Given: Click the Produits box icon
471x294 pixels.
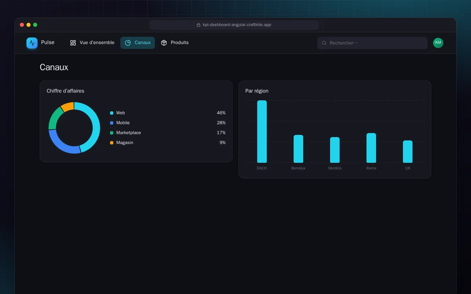Looking at the screenshot, I should click(164, 43).
